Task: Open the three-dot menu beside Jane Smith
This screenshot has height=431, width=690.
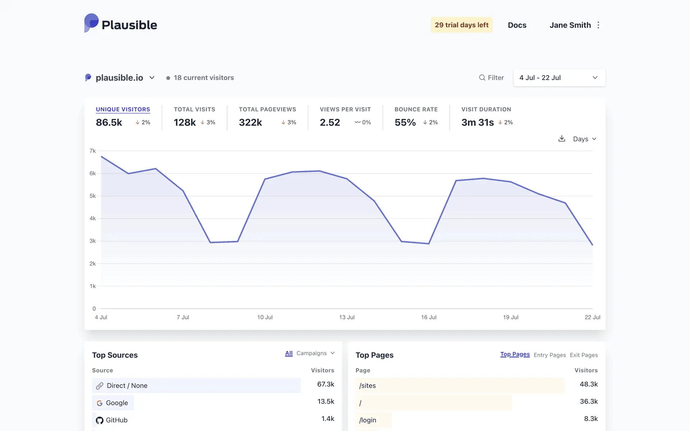Action: (598, 25)
